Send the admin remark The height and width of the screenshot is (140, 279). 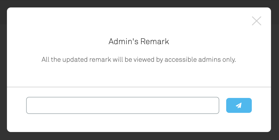[x=239, y=105]
